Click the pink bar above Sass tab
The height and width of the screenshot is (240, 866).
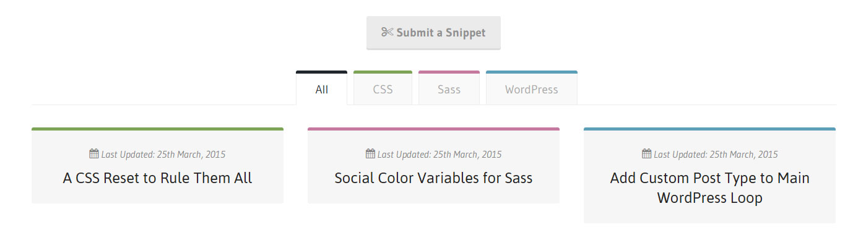point(449,72)
